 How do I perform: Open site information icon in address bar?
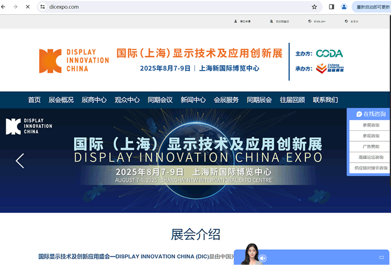click(x=42, y=7)
